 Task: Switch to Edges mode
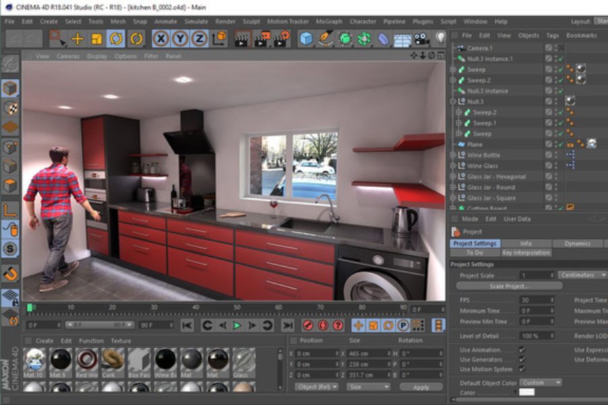(10, 167)
